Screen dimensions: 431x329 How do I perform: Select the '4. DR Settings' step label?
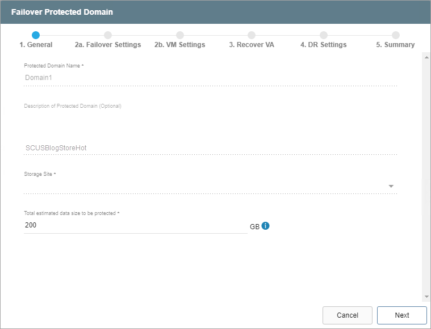coord(323,45)
